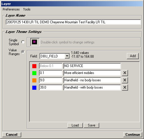Select the Value Ranges radio button

click(x=23, y=52)
